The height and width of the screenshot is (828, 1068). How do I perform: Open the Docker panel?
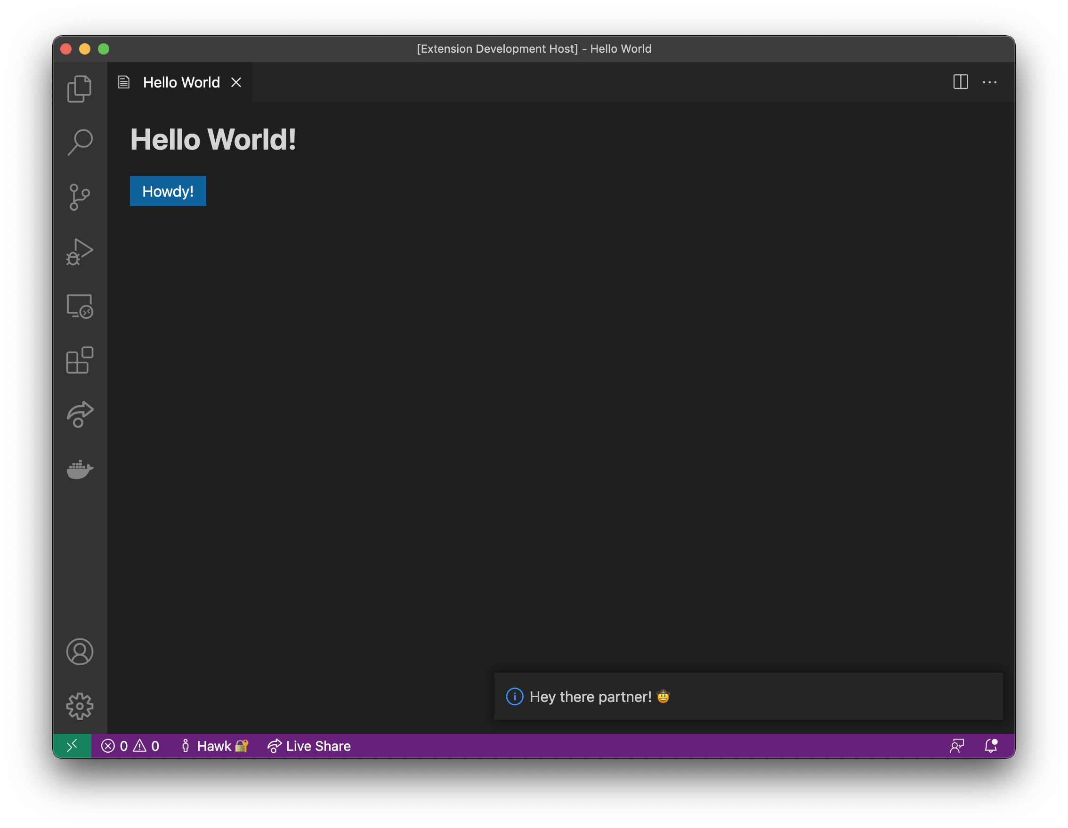[80, 469]
